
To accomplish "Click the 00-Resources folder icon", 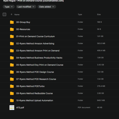I will tap(12, 29).
